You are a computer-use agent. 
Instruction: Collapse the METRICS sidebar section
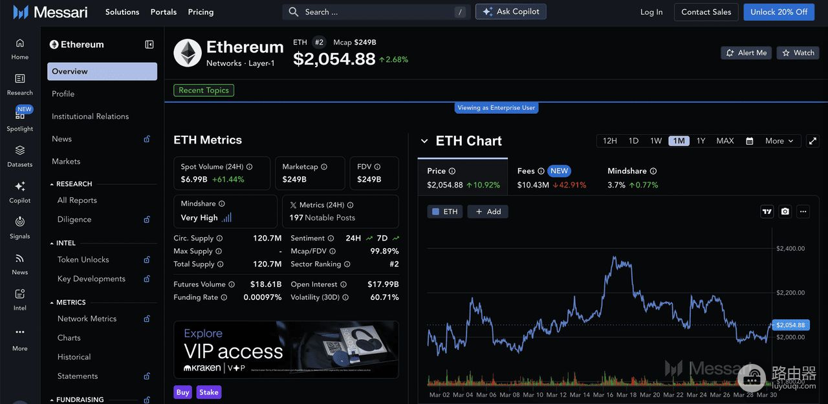coord(52,303)
